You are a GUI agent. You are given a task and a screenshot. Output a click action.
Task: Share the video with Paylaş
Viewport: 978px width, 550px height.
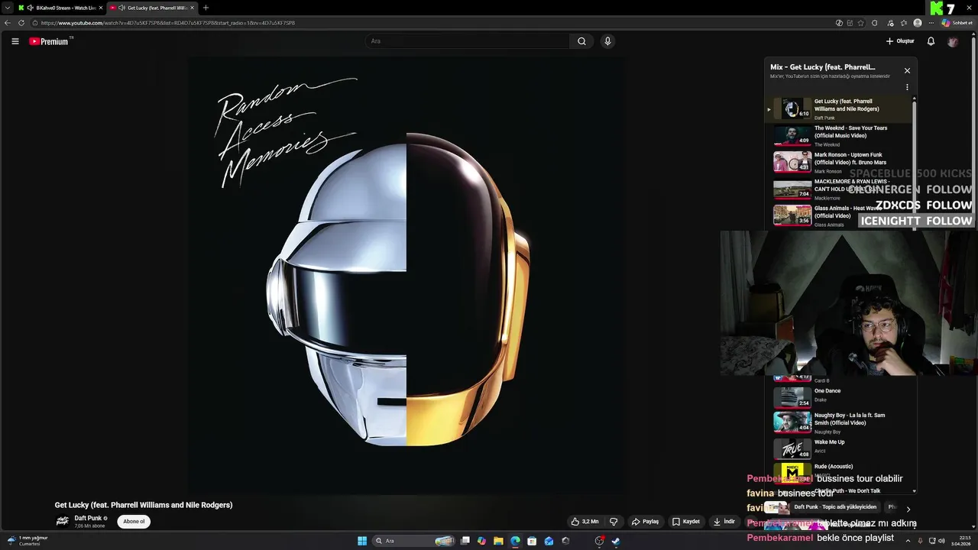pyautogui.click(x=645, y=522)
